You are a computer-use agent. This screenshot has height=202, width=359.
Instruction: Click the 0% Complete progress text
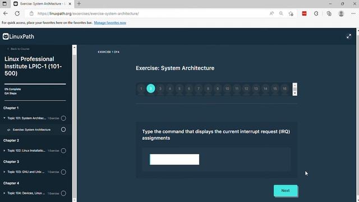12,89
